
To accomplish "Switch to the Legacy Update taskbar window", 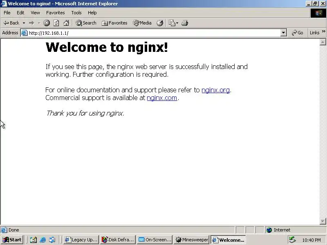I will (x=81, y=240).
